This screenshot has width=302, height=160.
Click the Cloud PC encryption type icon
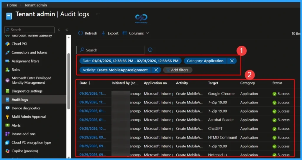[x=7, y=143]
